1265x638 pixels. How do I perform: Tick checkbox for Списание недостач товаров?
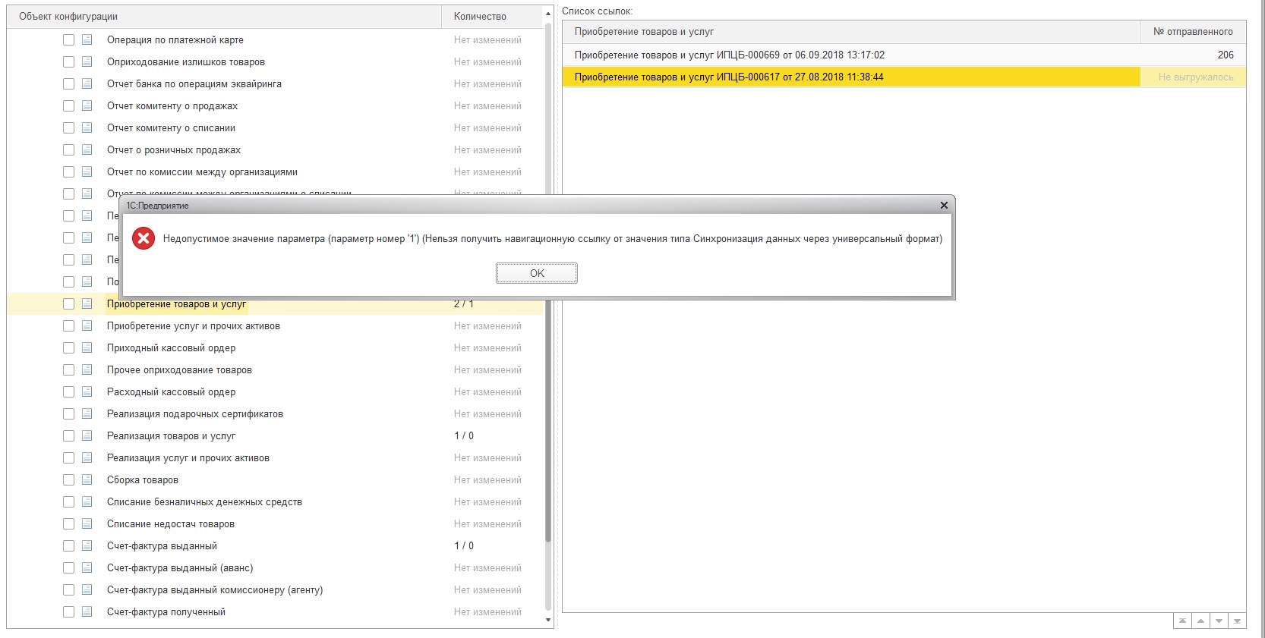69,523
